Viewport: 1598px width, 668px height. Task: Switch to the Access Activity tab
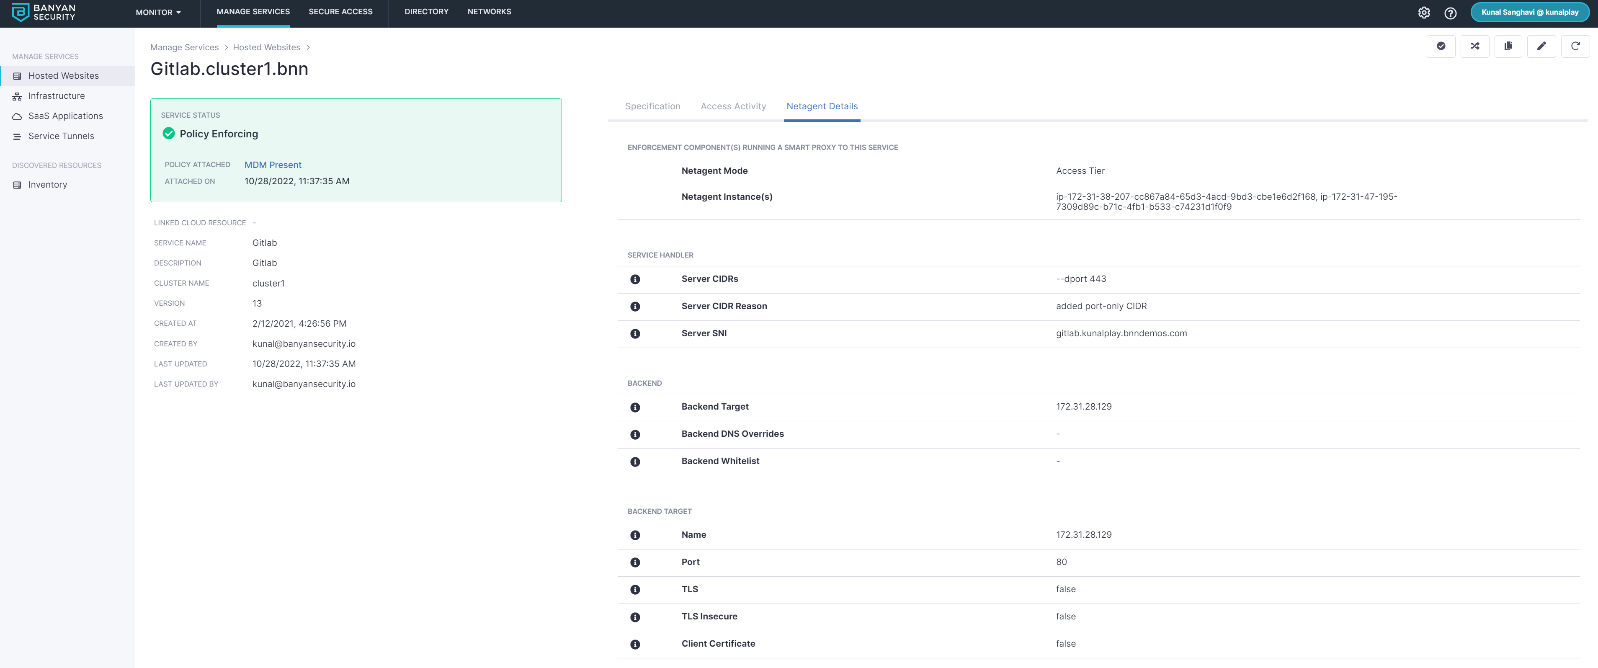(x=732, y=106)
